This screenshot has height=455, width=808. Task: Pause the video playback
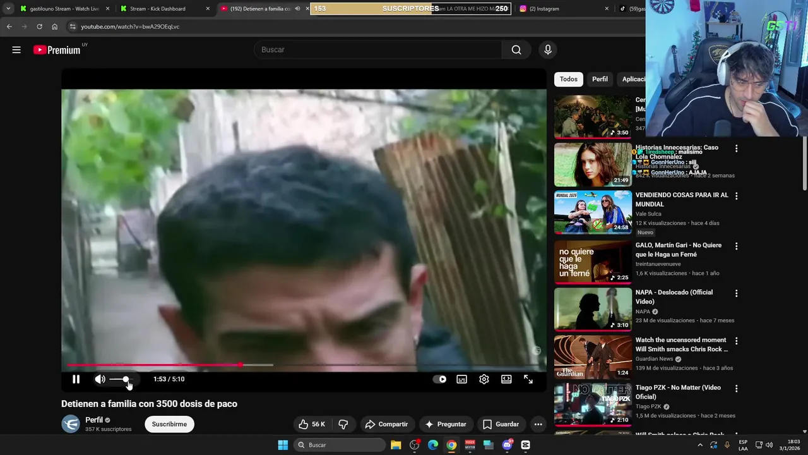coord(76,379)
